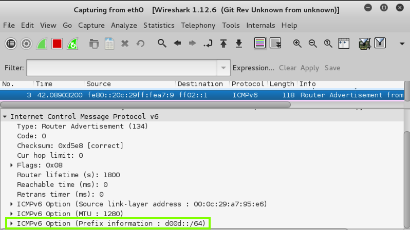Viewport: 410px width, 230px height.
Task: Start a new capture with shark fin icon
Action: tap(42, 44)
